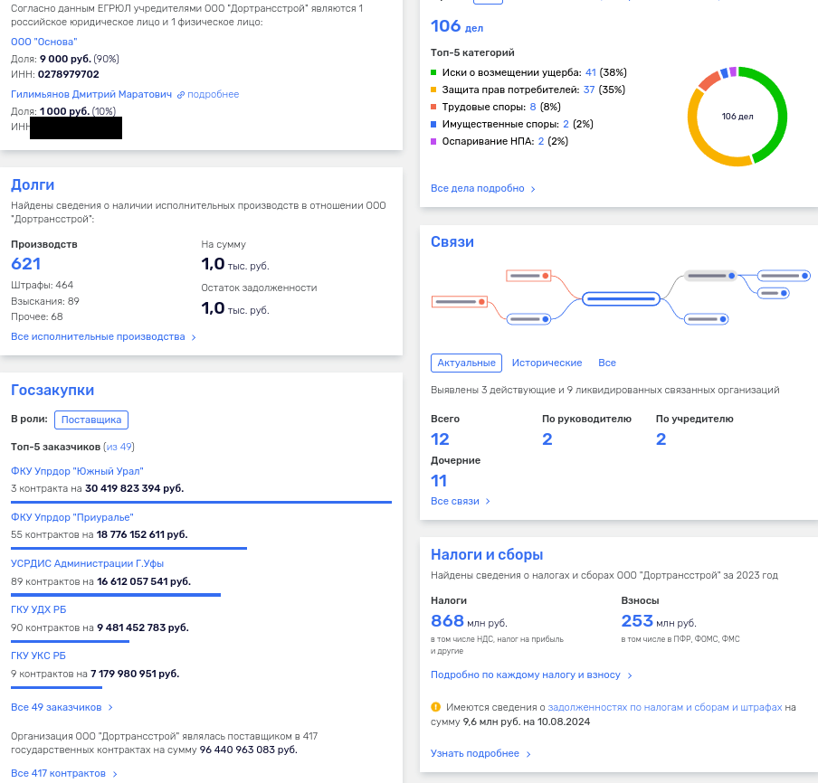Click the 106 дел total count

[x=457, y=26]
